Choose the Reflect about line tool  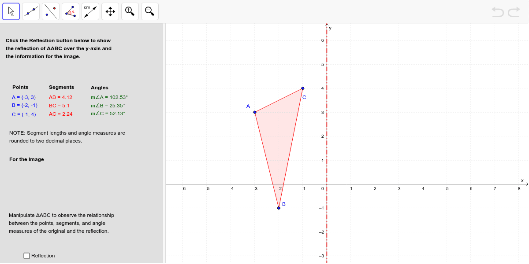click(51, 11)
